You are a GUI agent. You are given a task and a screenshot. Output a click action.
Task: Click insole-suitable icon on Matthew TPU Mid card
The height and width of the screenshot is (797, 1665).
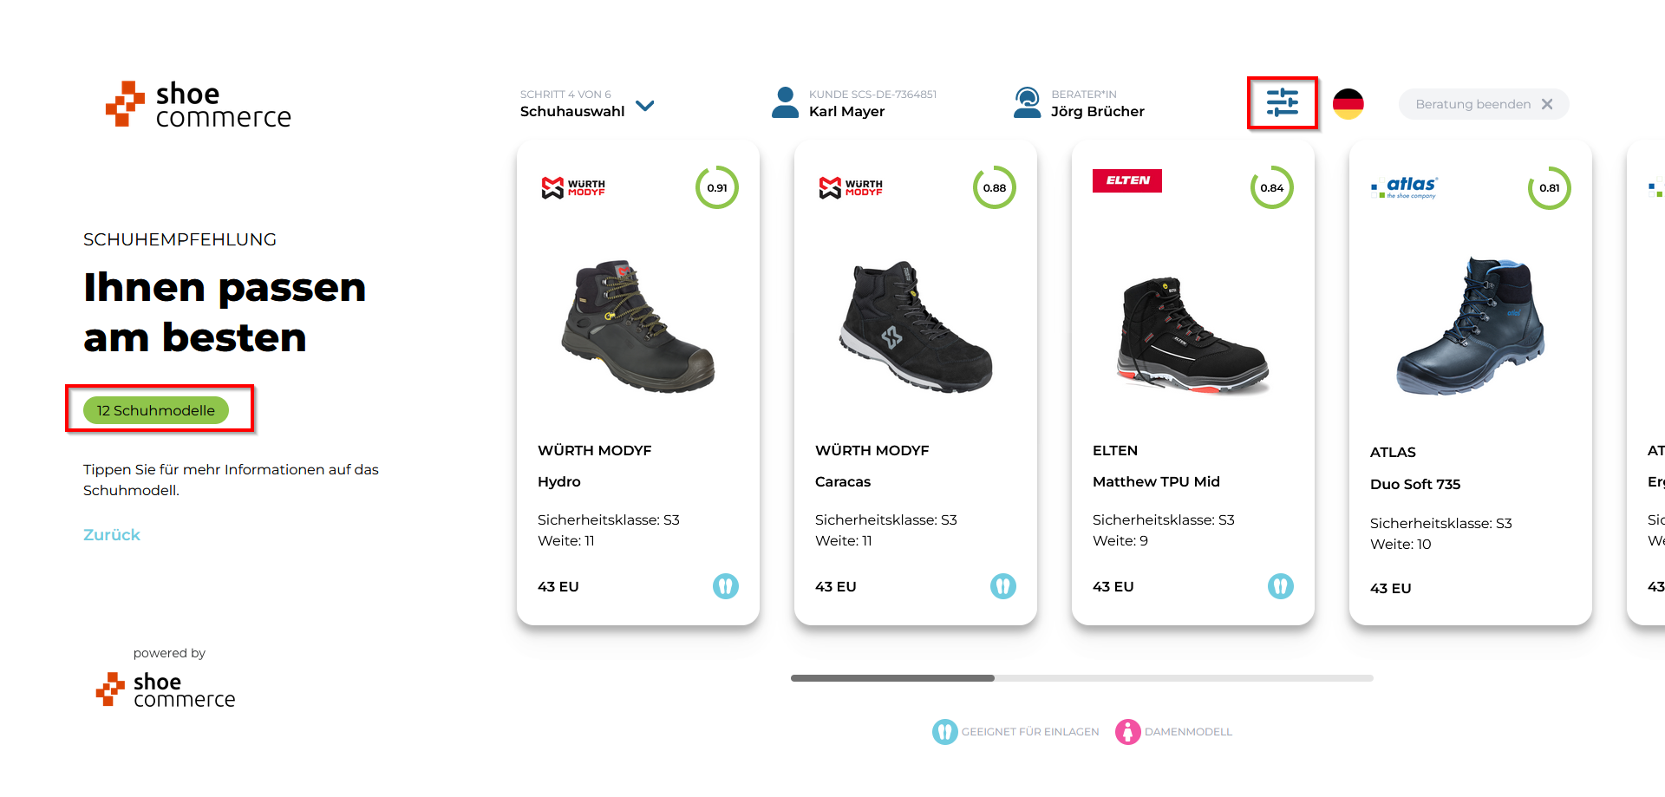pyautogui.click(x=1281, y=586)
